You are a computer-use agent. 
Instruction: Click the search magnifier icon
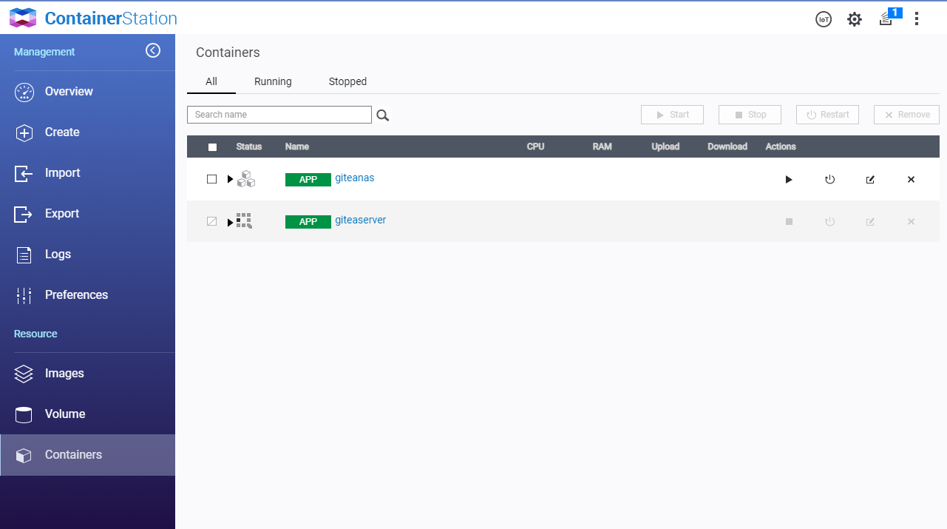[x=383, y=115]
